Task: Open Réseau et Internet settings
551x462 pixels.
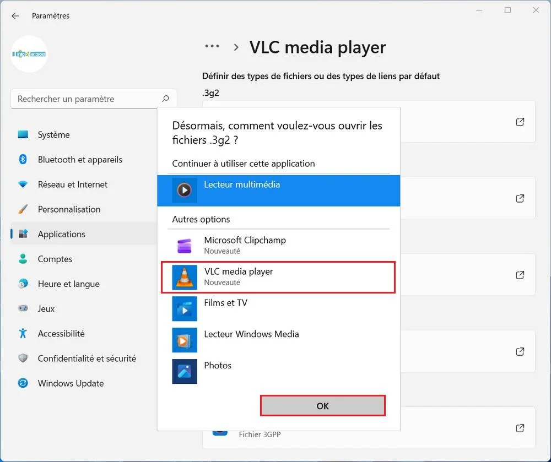Action: pyautogui.click(x=84, y=184)
